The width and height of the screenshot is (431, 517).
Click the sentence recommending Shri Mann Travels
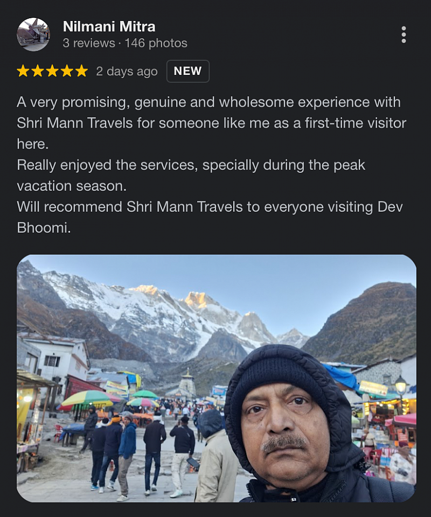(210, 217)
